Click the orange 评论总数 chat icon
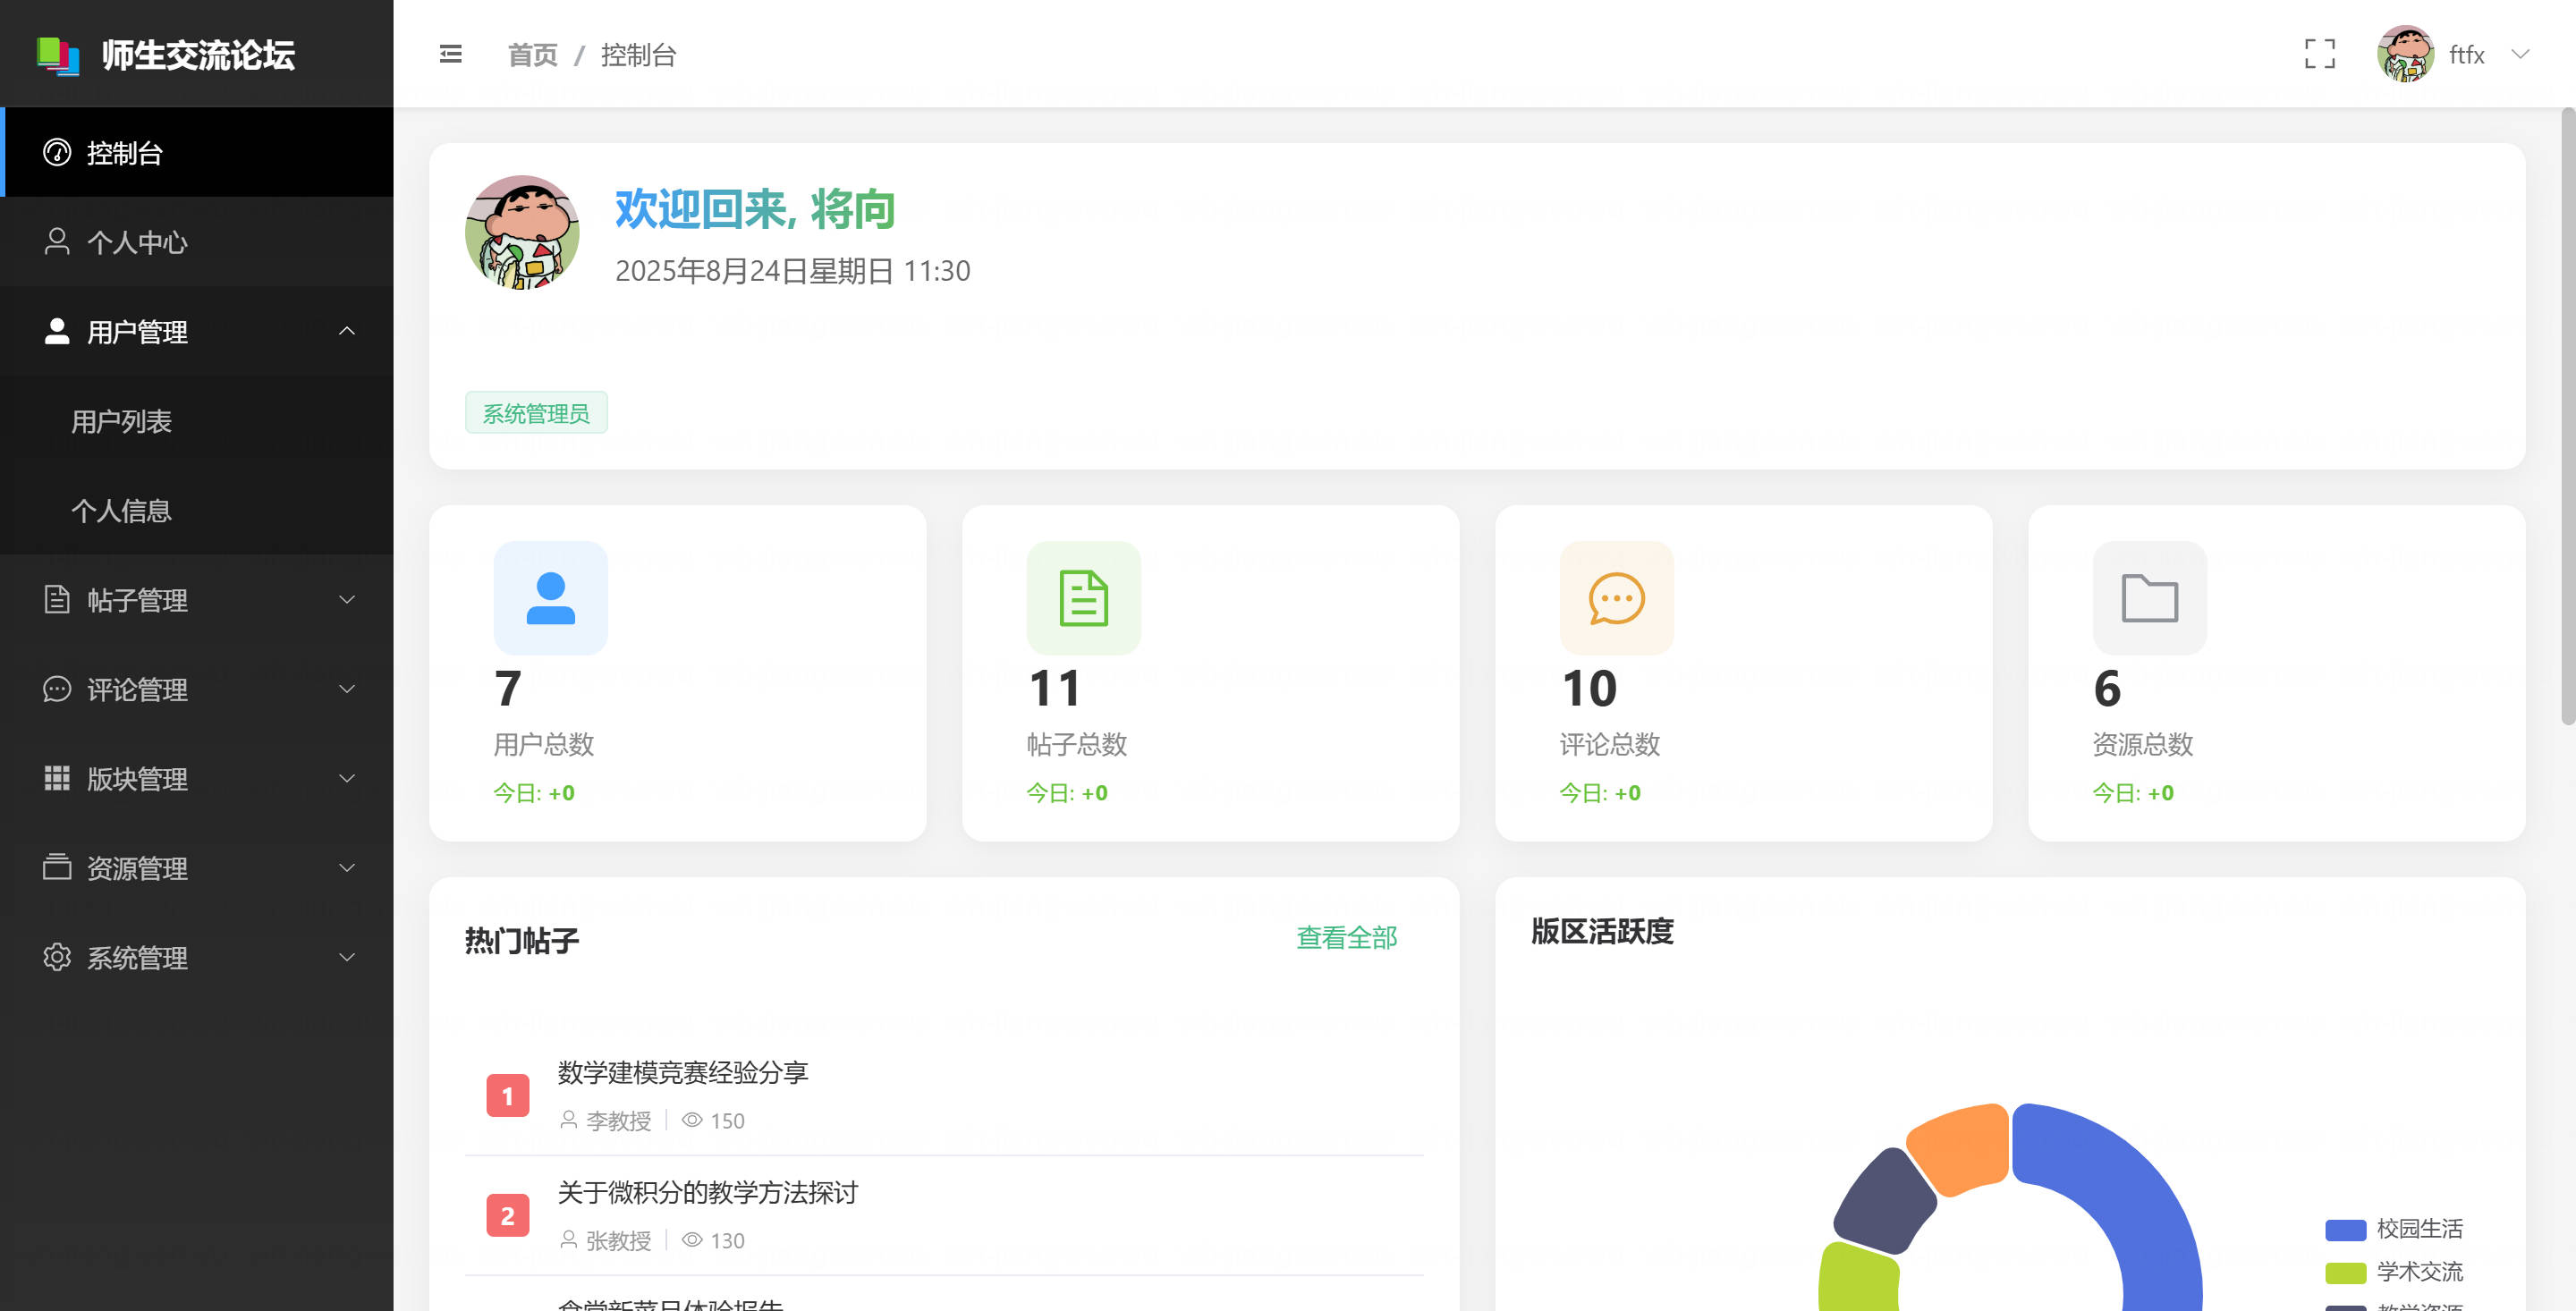The image size is (2576, 1311). coord(1616,598)
